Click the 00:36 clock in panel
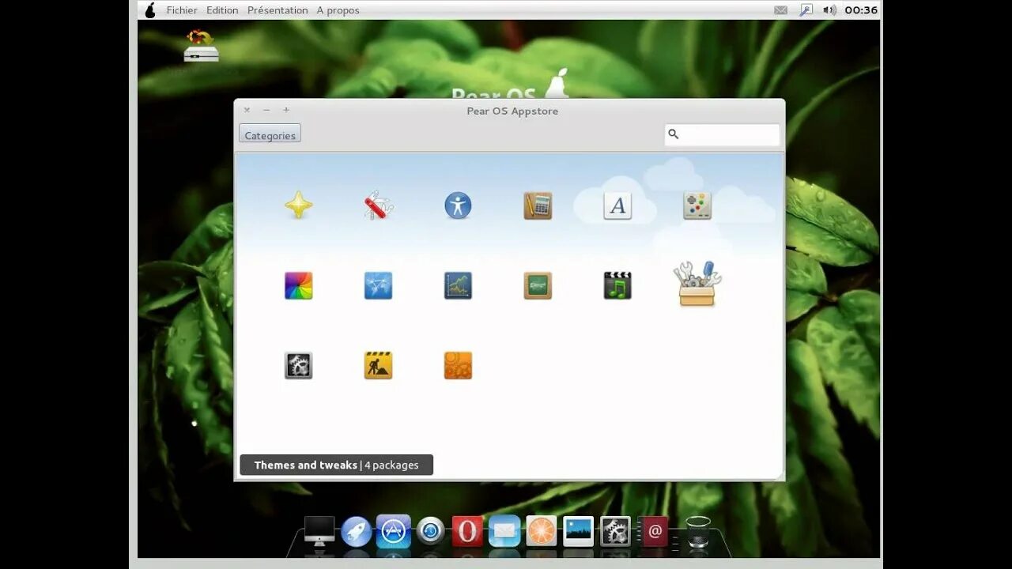The image size is (1012, 569). click(x=861, y=10)
